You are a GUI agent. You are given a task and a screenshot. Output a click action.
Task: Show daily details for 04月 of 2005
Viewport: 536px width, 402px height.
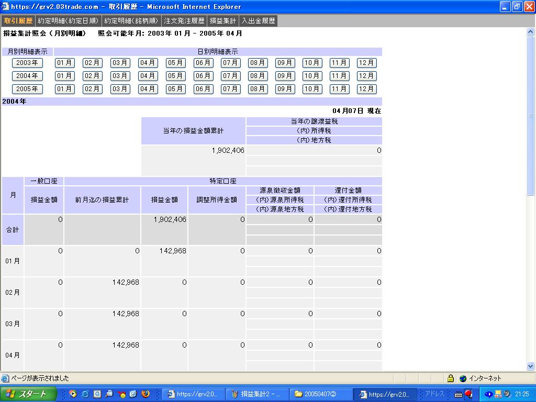click(148, 89)
